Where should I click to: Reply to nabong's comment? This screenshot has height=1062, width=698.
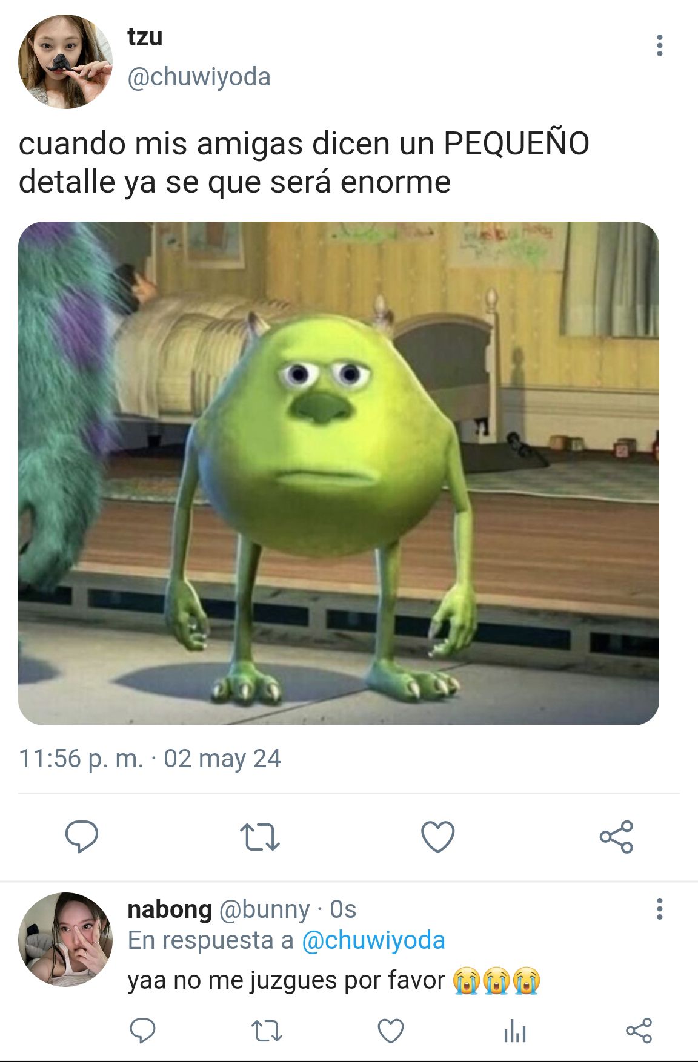point(143,1030)
